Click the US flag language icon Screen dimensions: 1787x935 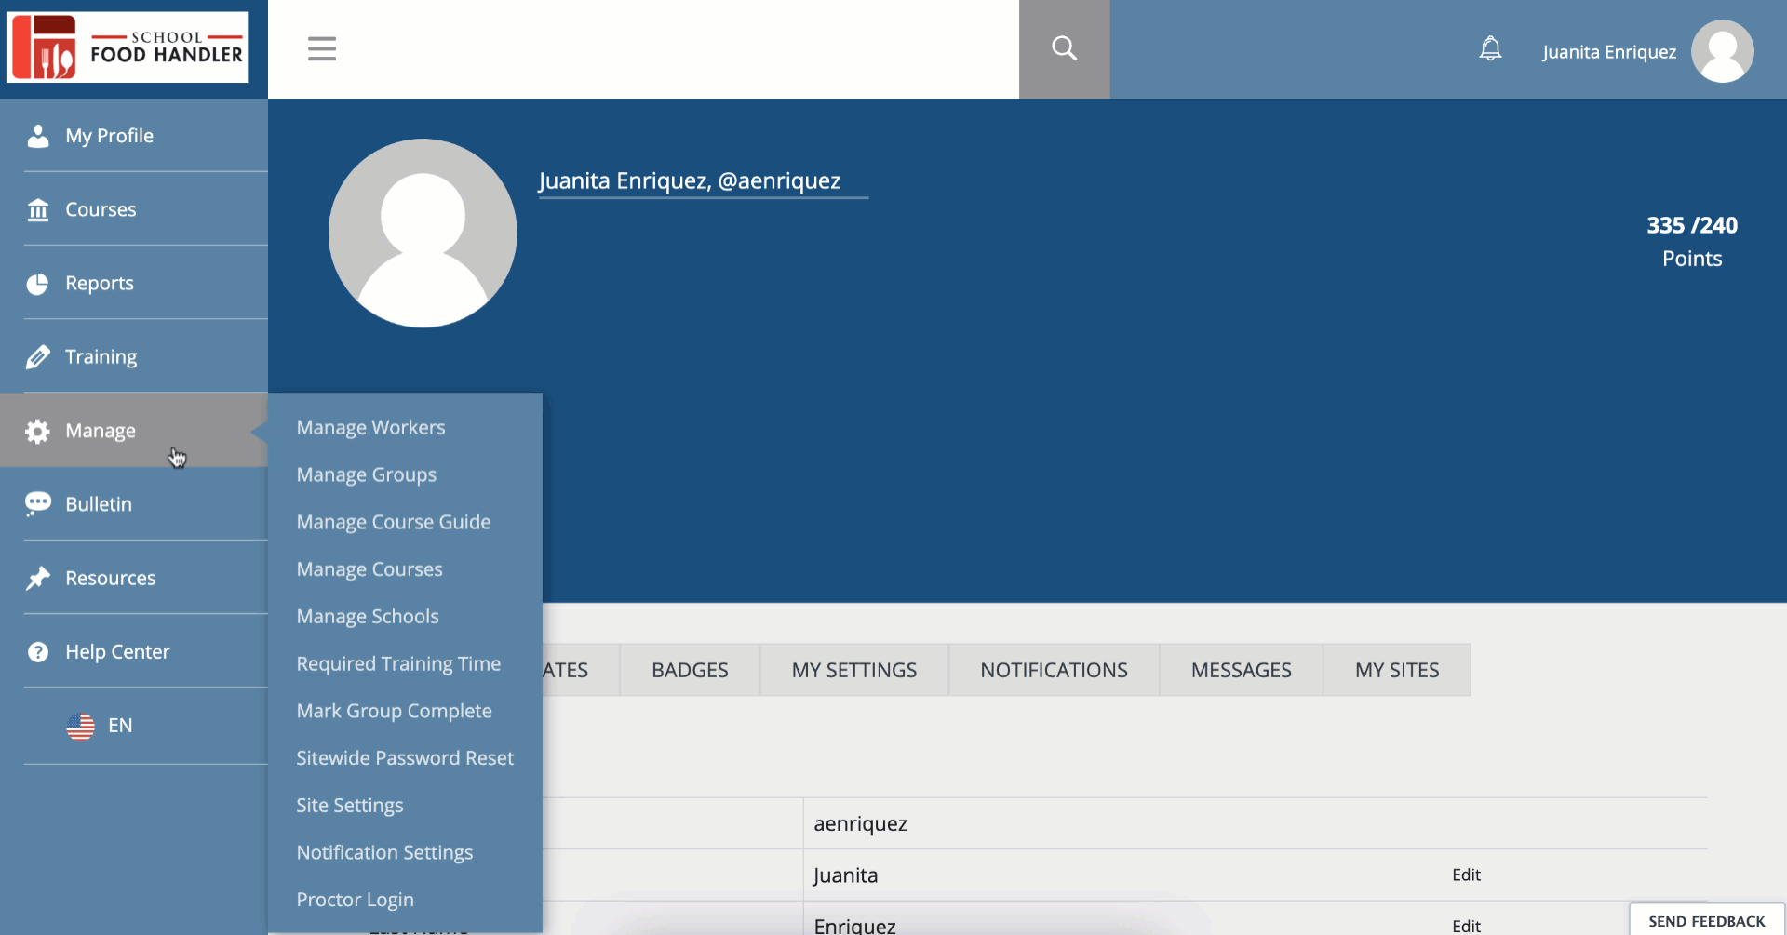click(81, 727)
